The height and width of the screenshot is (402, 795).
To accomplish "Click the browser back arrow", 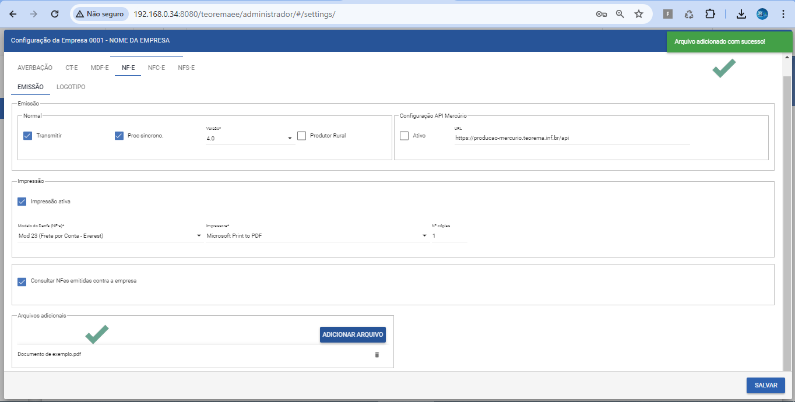I will [13, 14].
